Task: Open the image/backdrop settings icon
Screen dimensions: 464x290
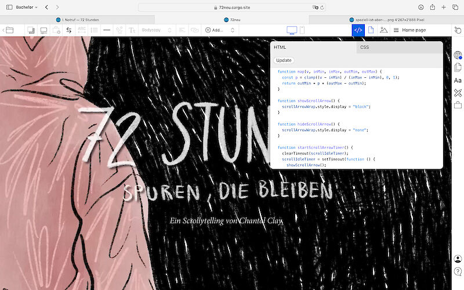Action: pos(383,30)
